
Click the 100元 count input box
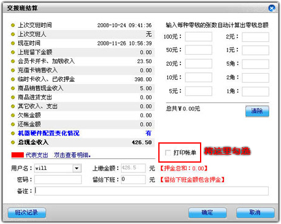pyautogui.click(x=199, y=37)
